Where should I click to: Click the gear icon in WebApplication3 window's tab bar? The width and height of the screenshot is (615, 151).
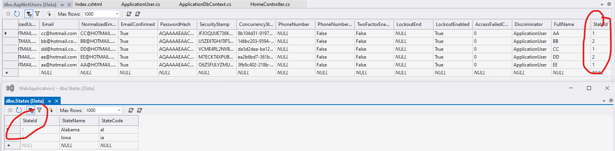click(x=611, y=100)
